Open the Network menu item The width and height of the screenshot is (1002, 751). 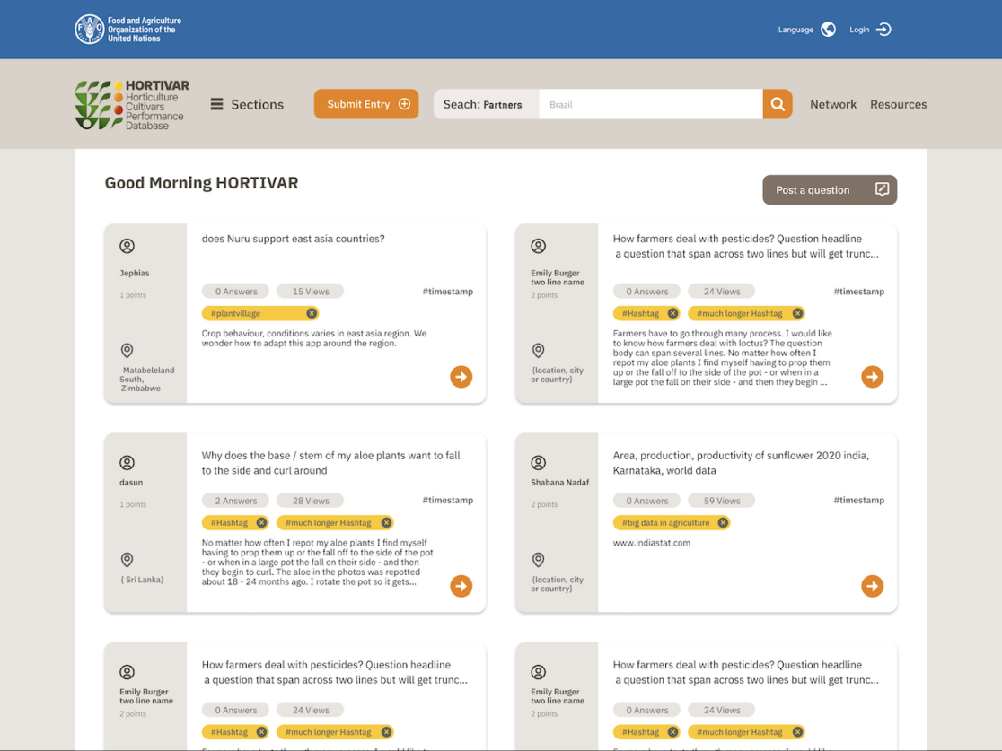click(832, 104)
